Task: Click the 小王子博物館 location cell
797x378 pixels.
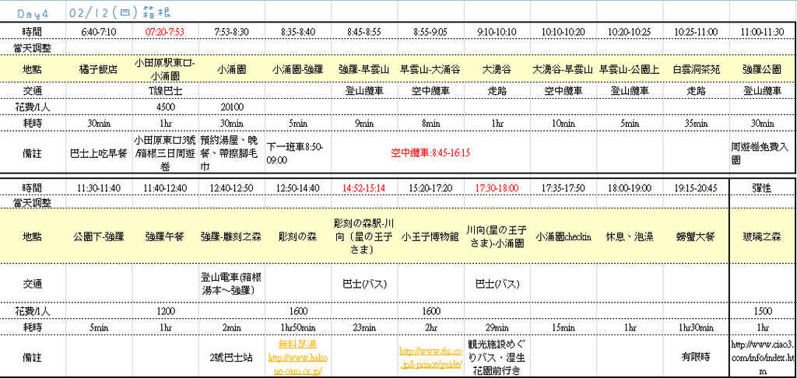Action: tap(430, 236)
